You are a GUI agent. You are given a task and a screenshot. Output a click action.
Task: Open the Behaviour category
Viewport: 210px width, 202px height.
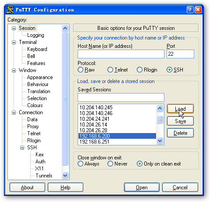38,84
